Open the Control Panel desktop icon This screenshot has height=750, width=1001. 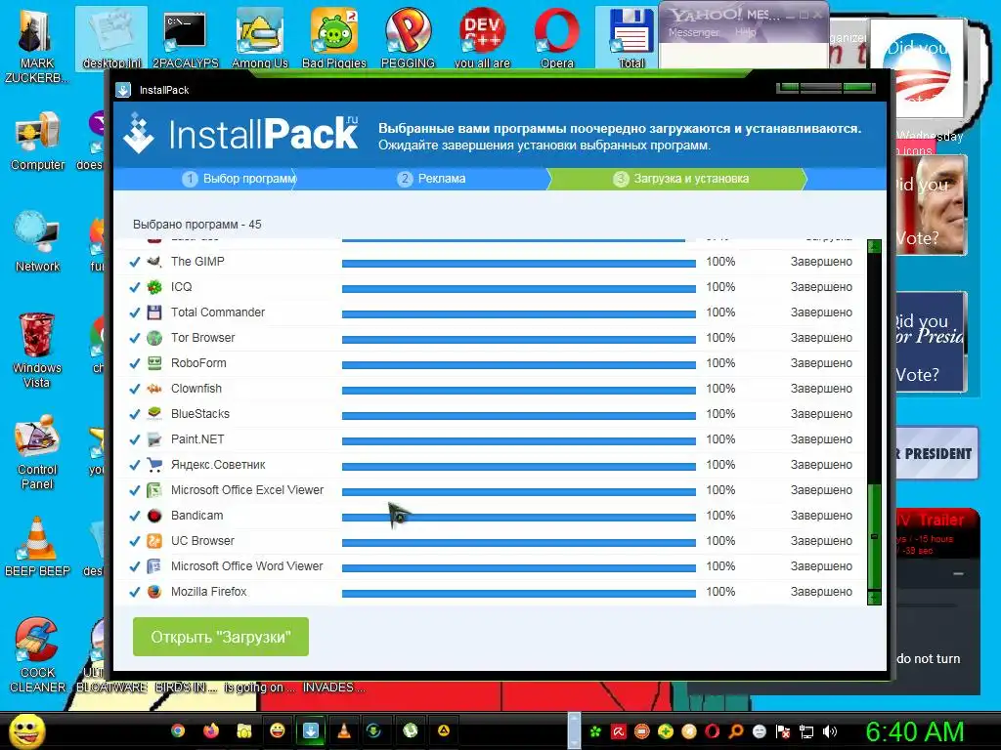tap(37, 453)
